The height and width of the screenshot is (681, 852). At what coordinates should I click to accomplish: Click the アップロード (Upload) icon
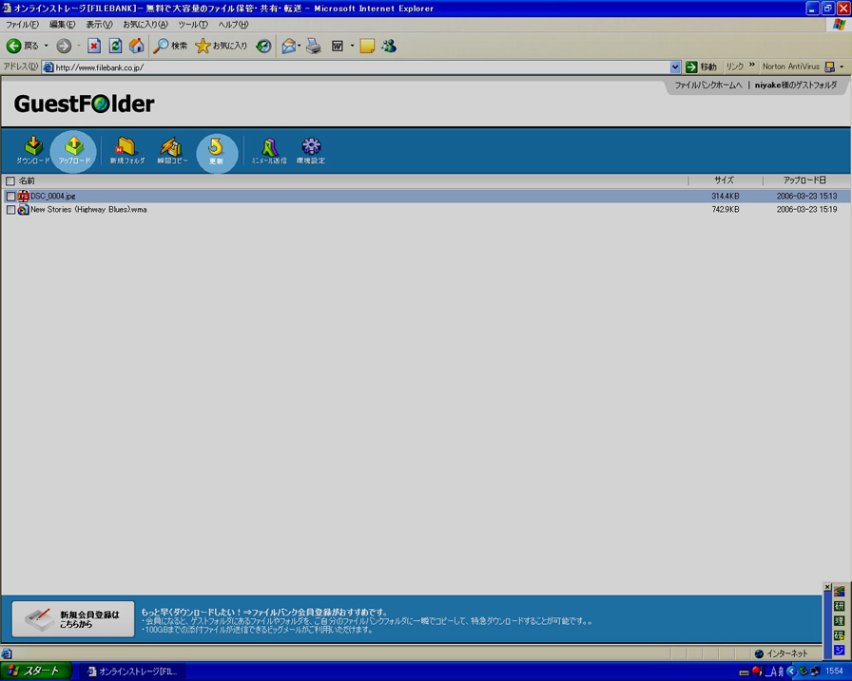click(x=74, y=150)
